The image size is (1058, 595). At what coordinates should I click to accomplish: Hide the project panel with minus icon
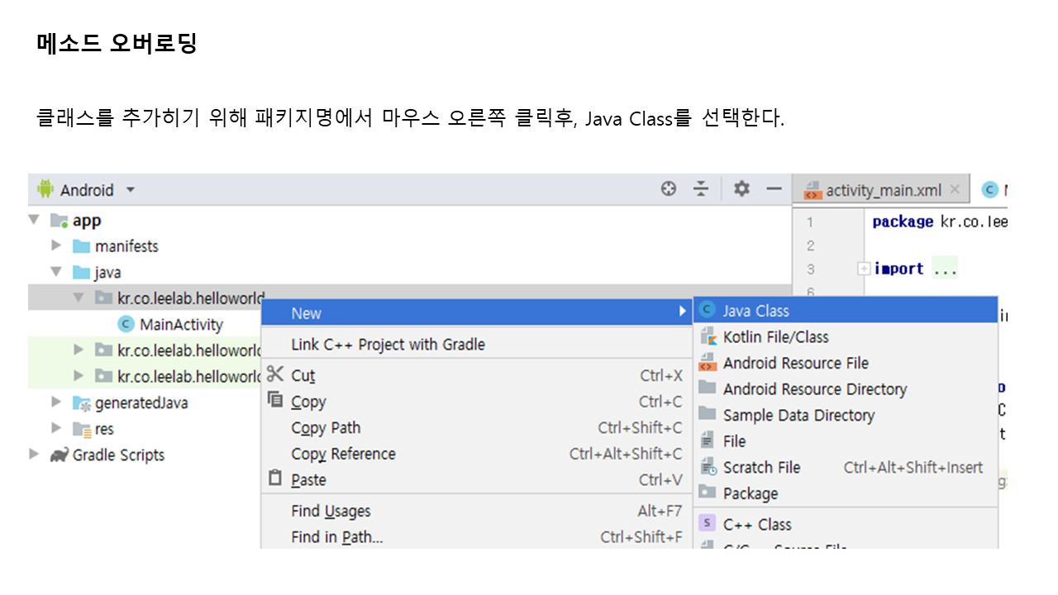(x=774, y=189)
